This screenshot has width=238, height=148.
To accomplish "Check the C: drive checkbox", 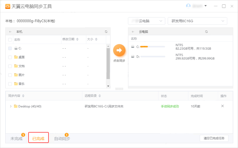I will (10, 48).
